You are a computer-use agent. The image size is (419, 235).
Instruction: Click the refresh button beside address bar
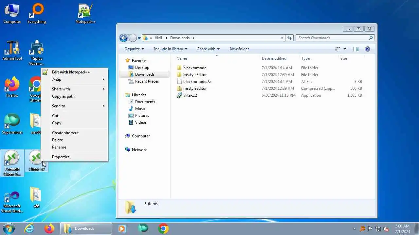(x=289, y=38)
